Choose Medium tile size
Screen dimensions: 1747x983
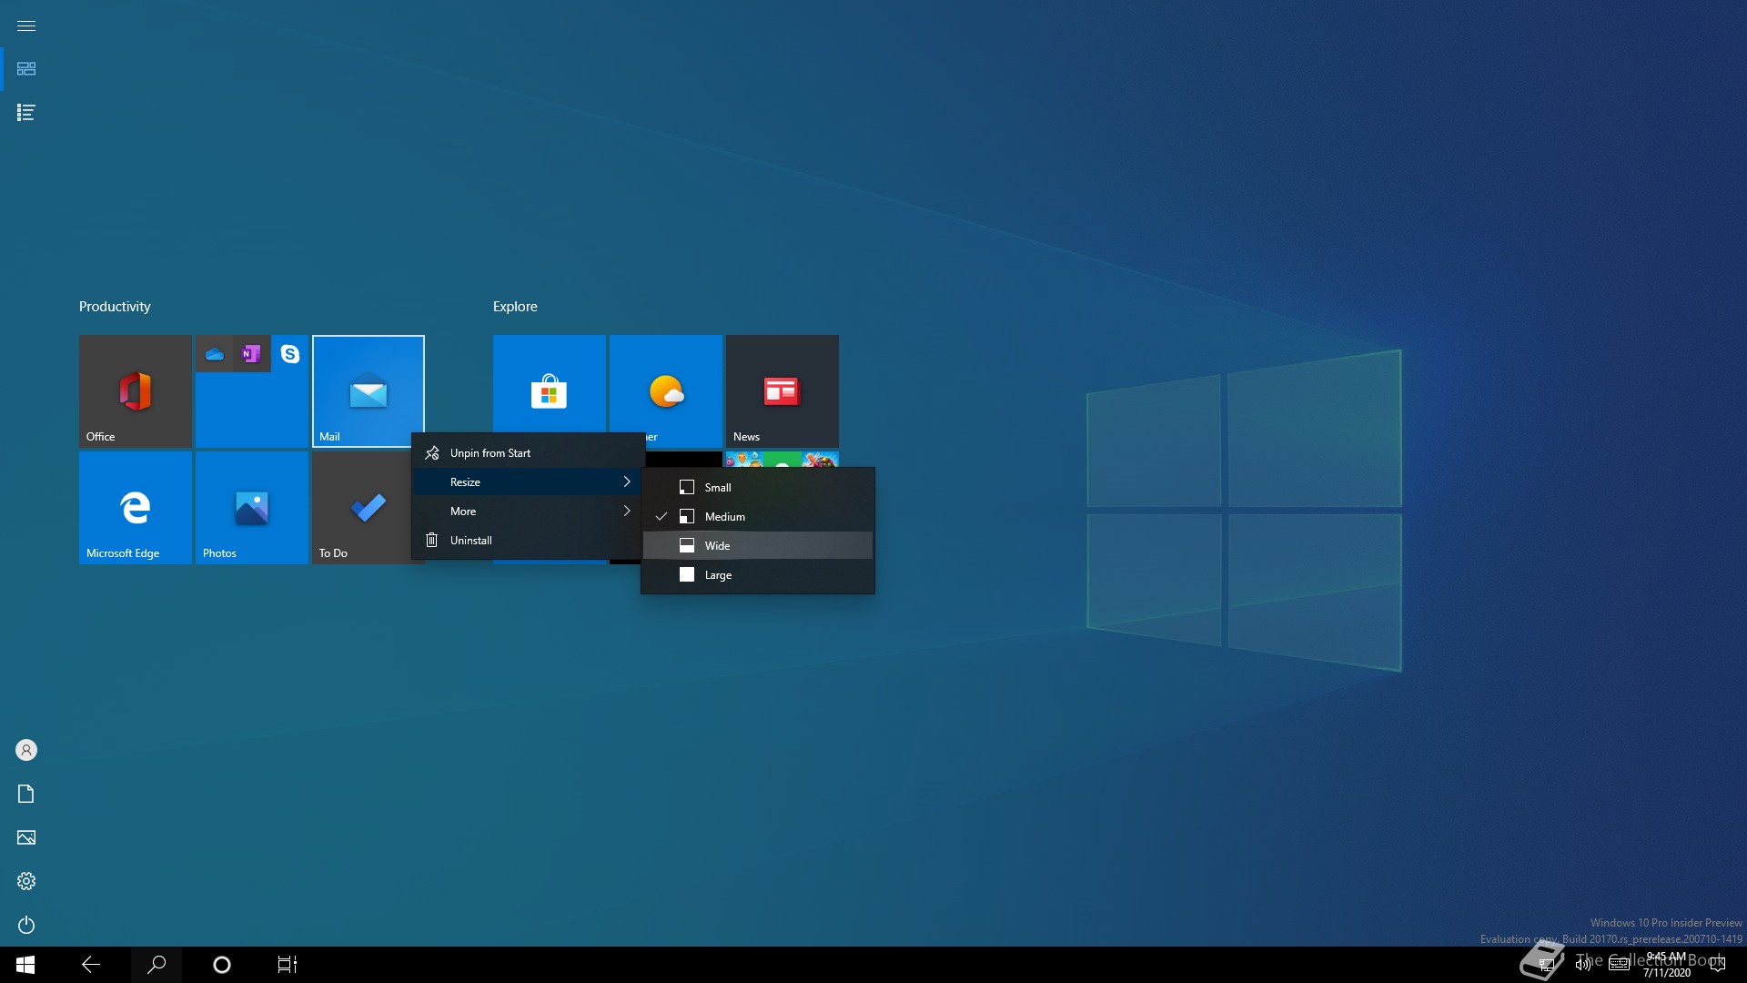tap(758, 517)
